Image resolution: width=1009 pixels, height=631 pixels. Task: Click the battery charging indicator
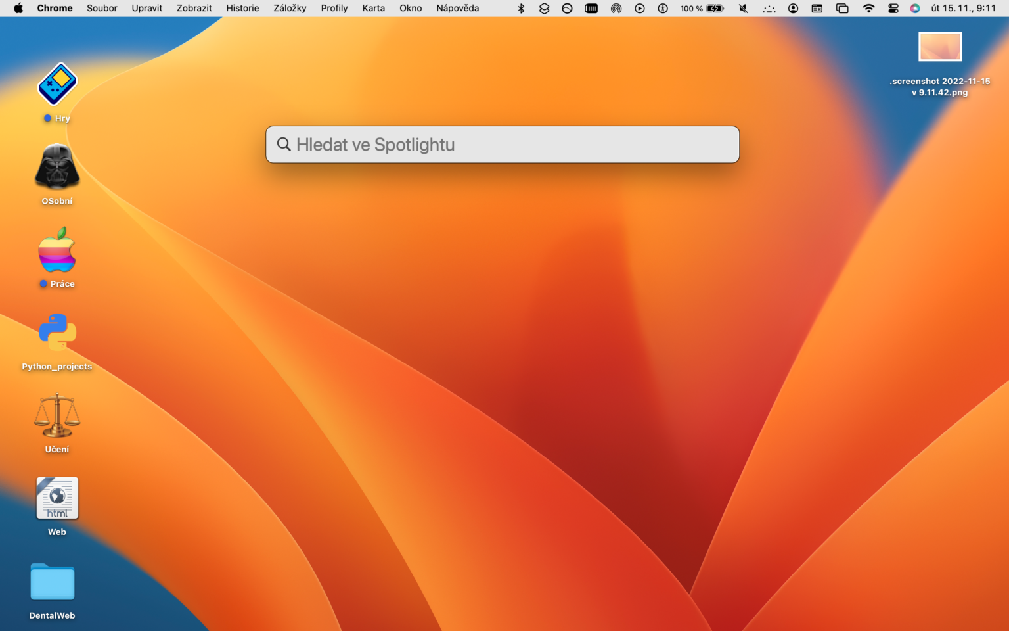pyautogui.click(x=714, y=9)
